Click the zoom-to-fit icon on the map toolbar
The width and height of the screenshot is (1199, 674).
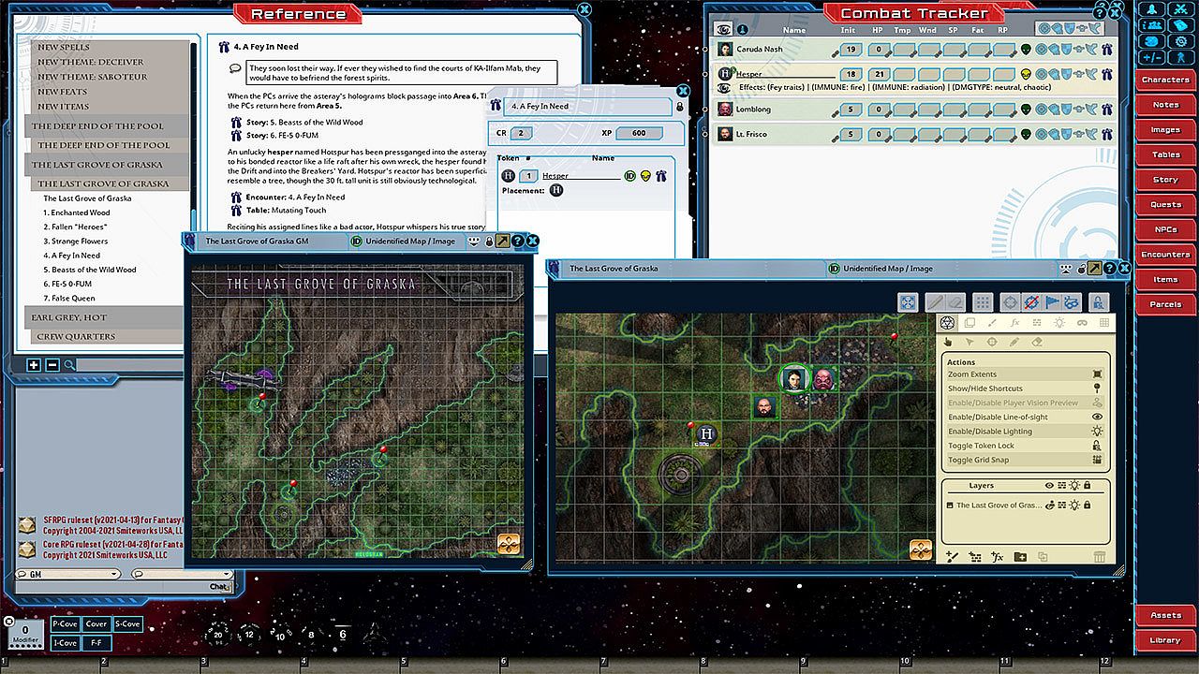tap(907, 302)
